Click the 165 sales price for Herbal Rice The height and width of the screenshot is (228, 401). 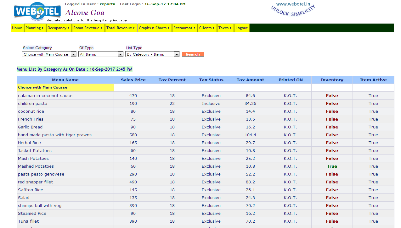[133, 143]
